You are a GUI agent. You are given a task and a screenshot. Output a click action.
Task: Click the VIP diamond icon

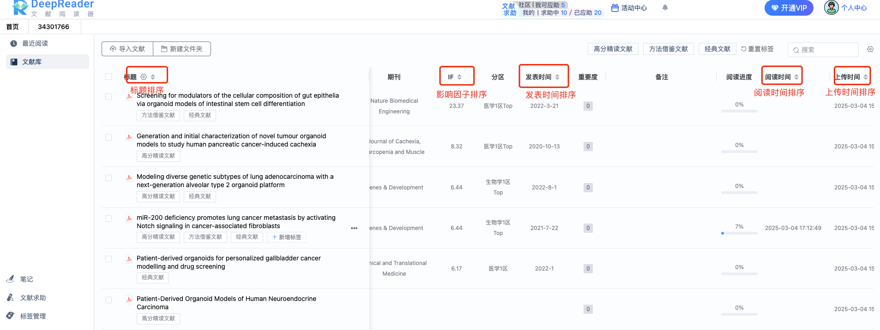[x=775, y=8]
